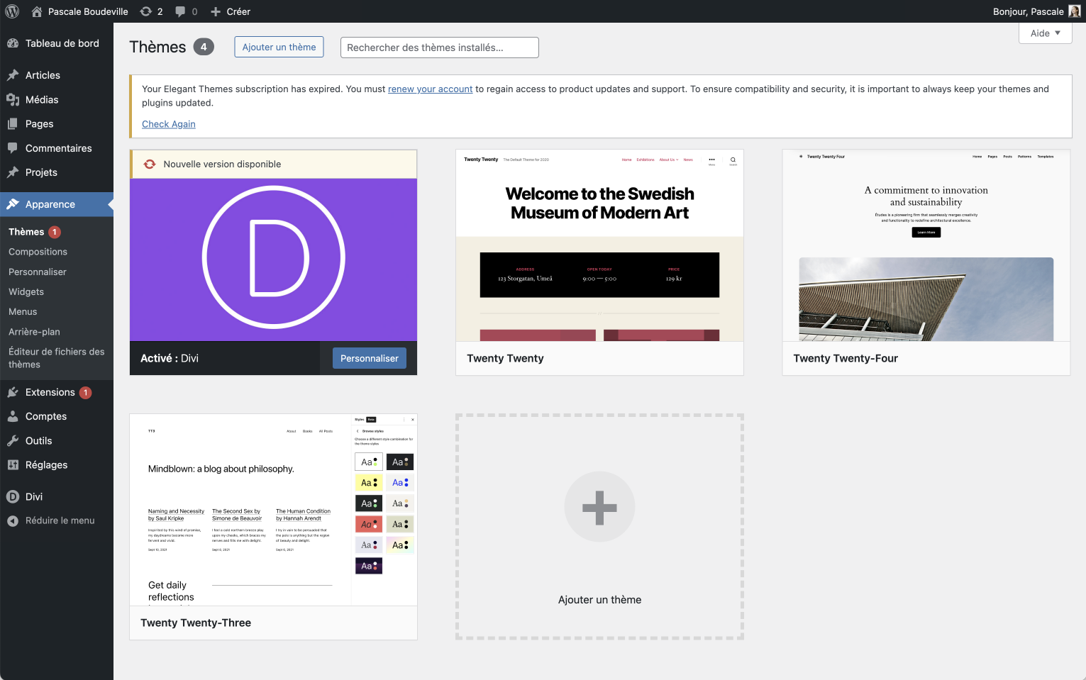Click the Projets pin icon

[13, 172]
